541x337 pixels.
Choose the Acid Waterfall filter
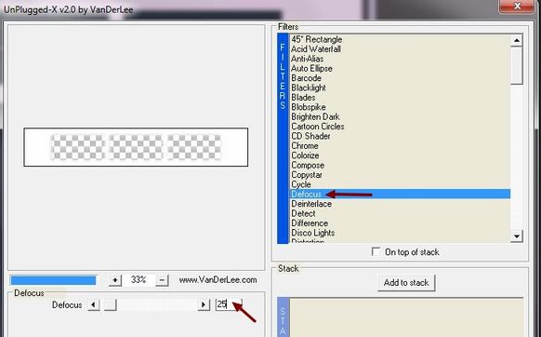point(316,49)
